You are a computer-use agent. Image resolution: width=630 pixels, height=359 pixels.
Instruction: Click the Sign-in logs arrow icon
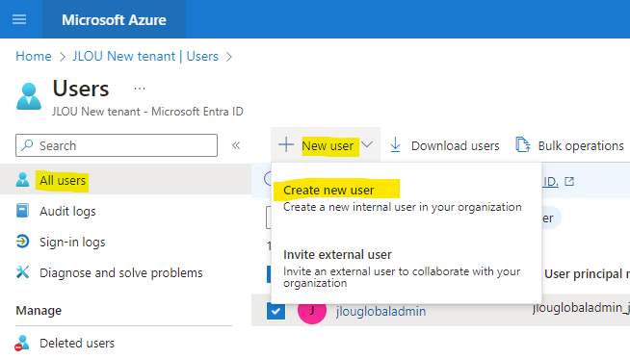pyautogui.click(x=22, y=242)
